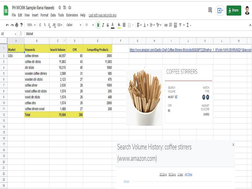Open the Insert menu
252x189 pixels.
click(35, 15)
